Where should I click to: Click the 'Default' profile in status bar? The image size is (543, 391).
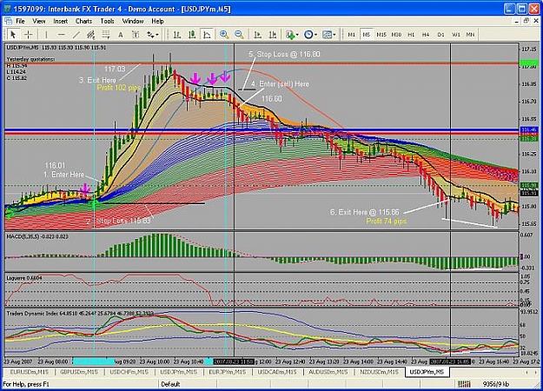click(170, 384)
